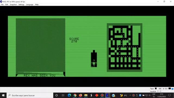Click the drive 8 LED indicator

pos(170,88)
